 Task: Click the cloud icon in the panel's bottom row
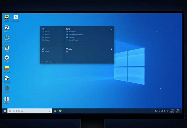[49, 62]
